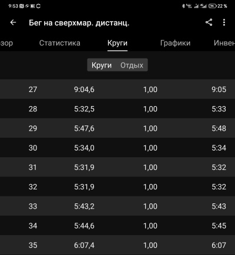The height and width of the screenshot is (255, 235).
Task: Open the three-dot overflow menu
Action: pos(224,22)
